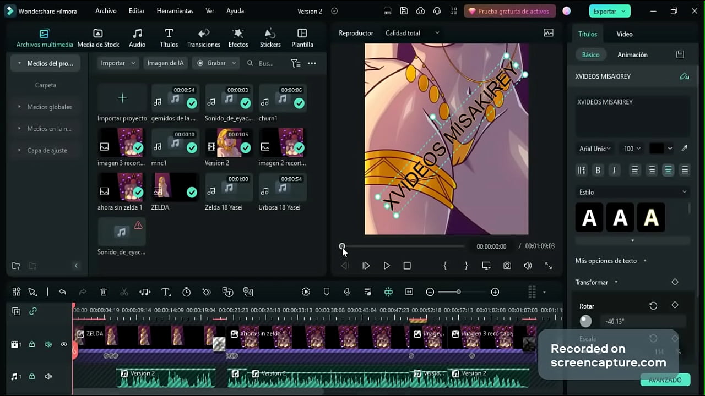Toggle visibility eye of video track 1

64,344
